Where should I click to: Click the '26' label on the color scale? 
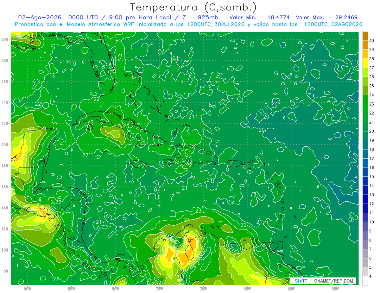[372, 77]
